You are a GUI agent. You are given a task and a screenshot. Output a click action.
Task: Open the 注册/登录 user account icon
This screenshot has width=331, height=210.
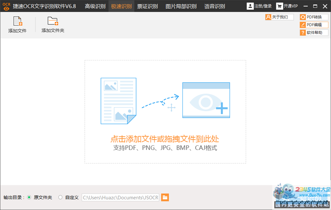click(x=251, y=6)
